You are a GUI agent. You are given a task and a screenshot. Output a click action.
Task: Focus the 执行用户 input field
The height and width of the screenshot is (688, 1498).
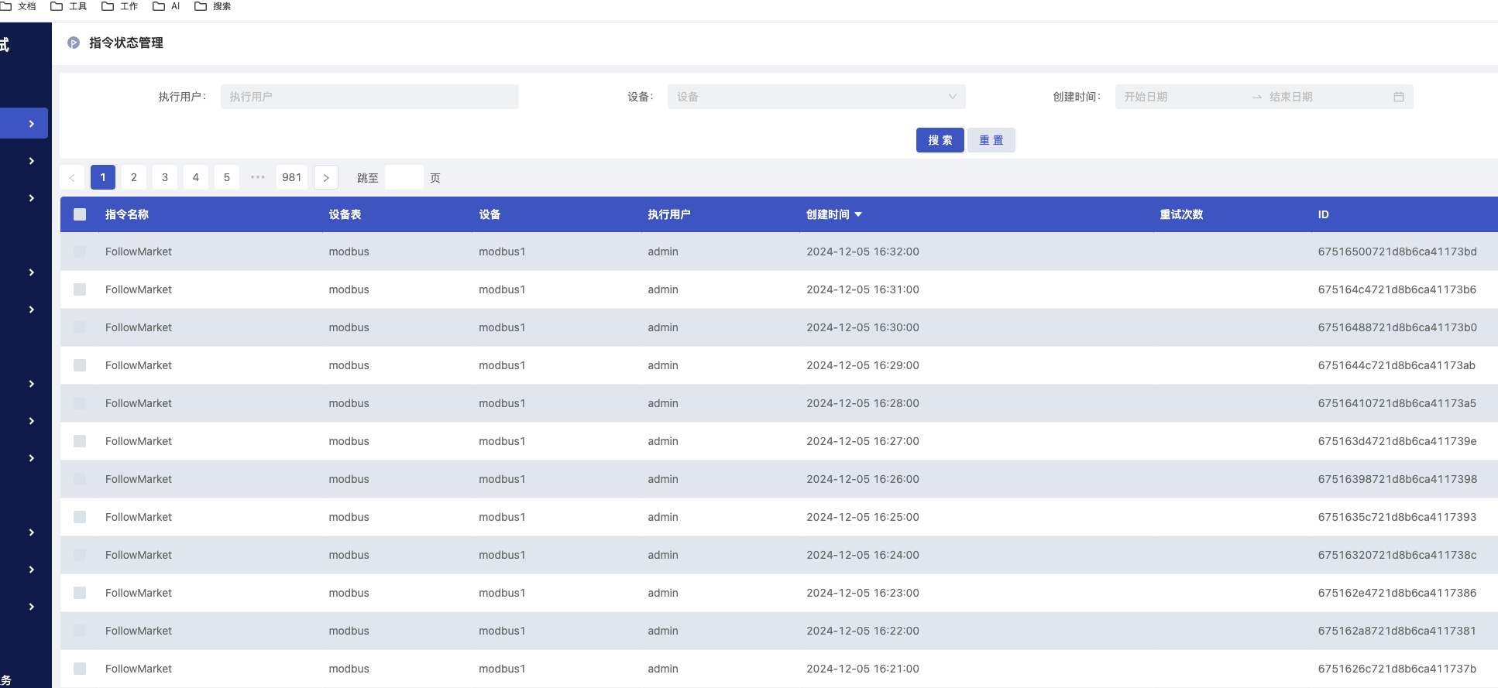coord(369,97)
